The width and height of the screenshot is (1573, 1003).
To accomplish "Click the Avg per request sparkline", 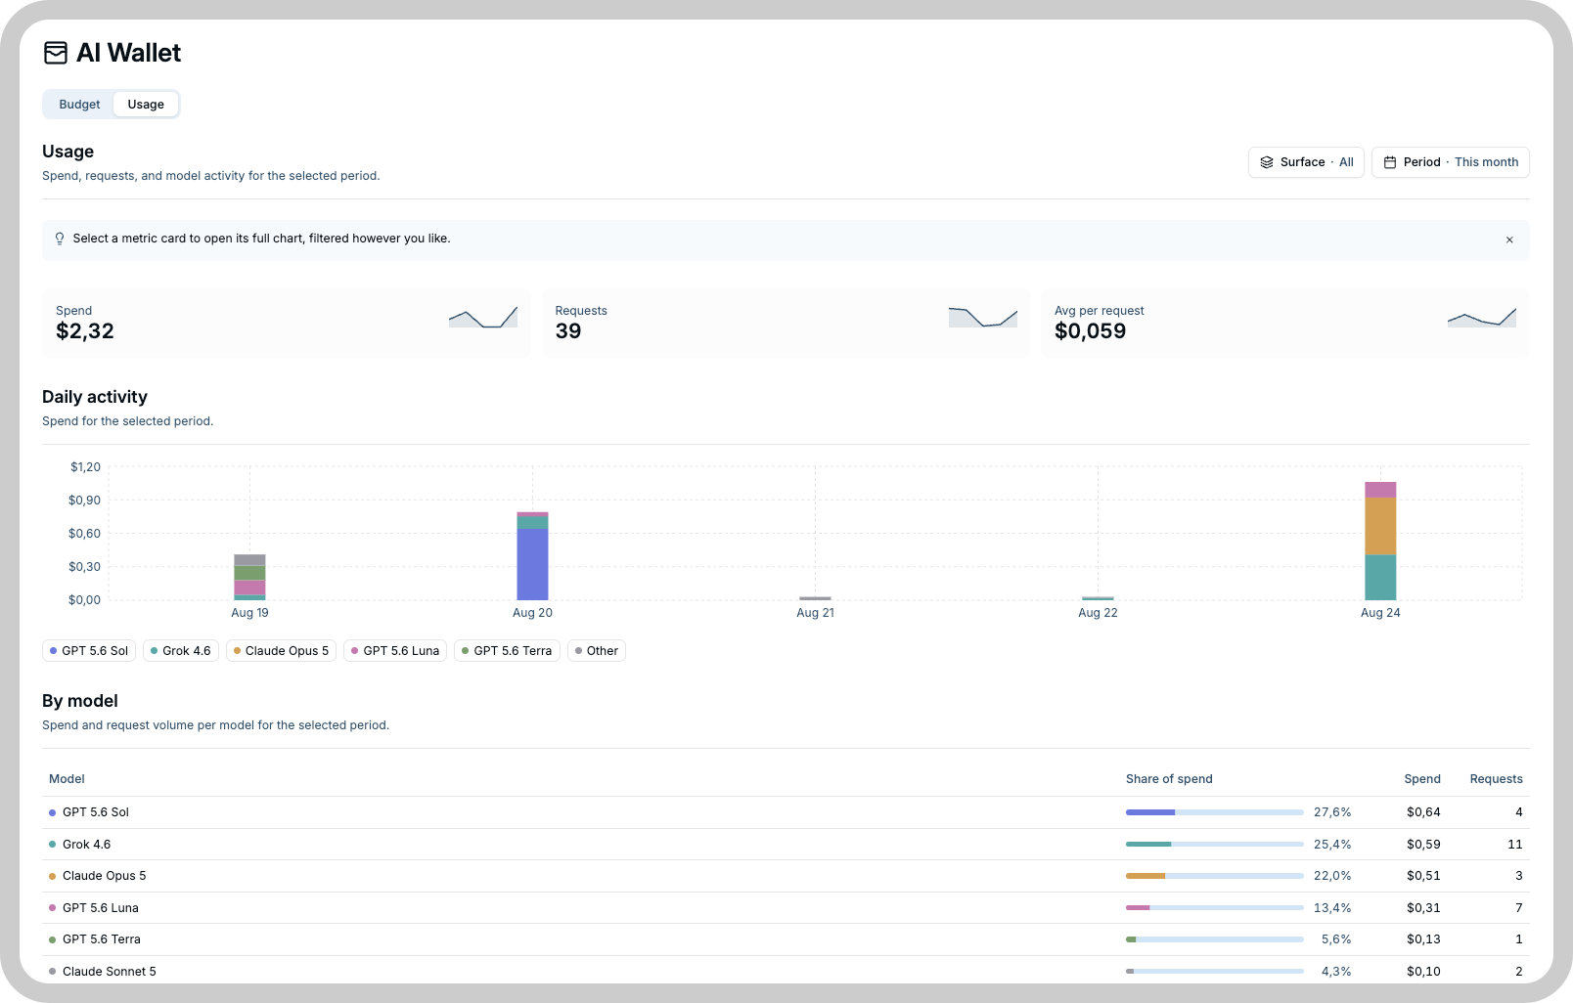I will [1482, 317].
